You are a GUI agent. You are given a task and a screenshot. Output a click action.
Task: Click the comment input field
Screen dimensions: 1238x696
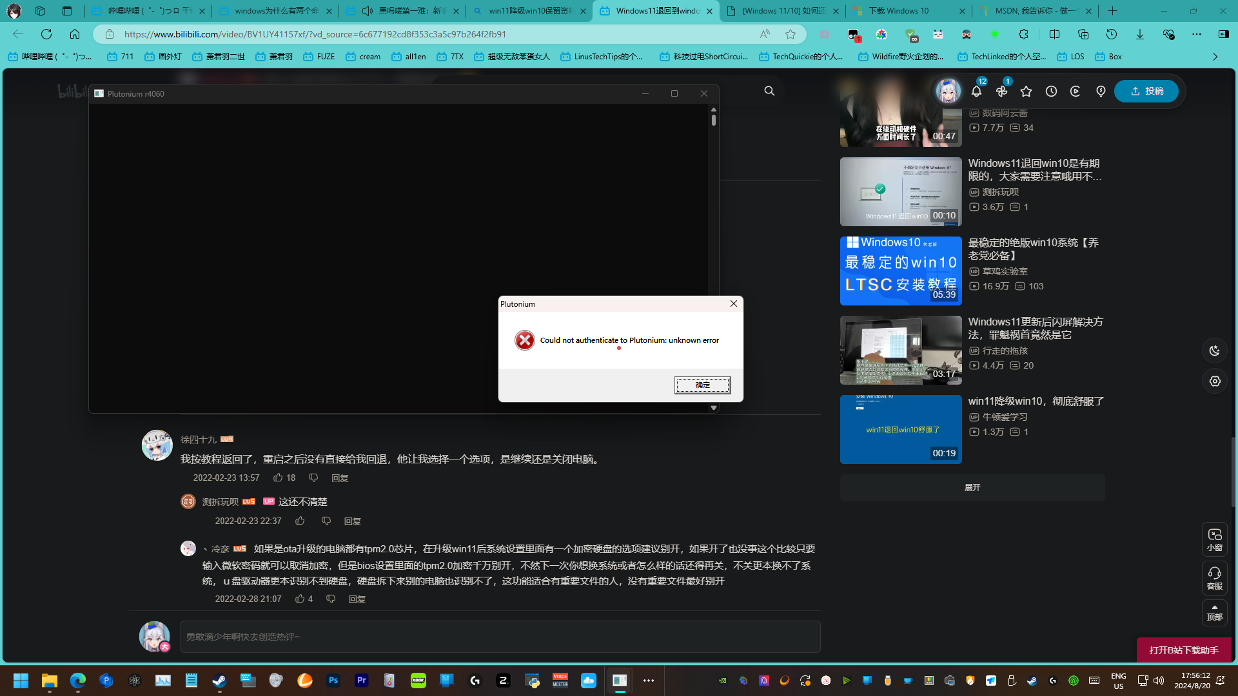(500, 637)
